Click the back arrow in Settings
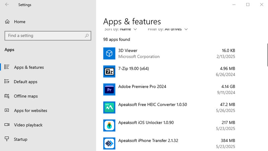Screen dimensions: 268x151 point(7,5)
